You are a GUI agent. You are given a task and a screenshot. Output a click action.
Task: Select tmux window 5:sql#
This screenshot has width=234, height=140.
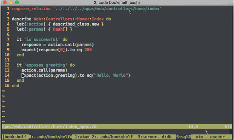[184, 137]
